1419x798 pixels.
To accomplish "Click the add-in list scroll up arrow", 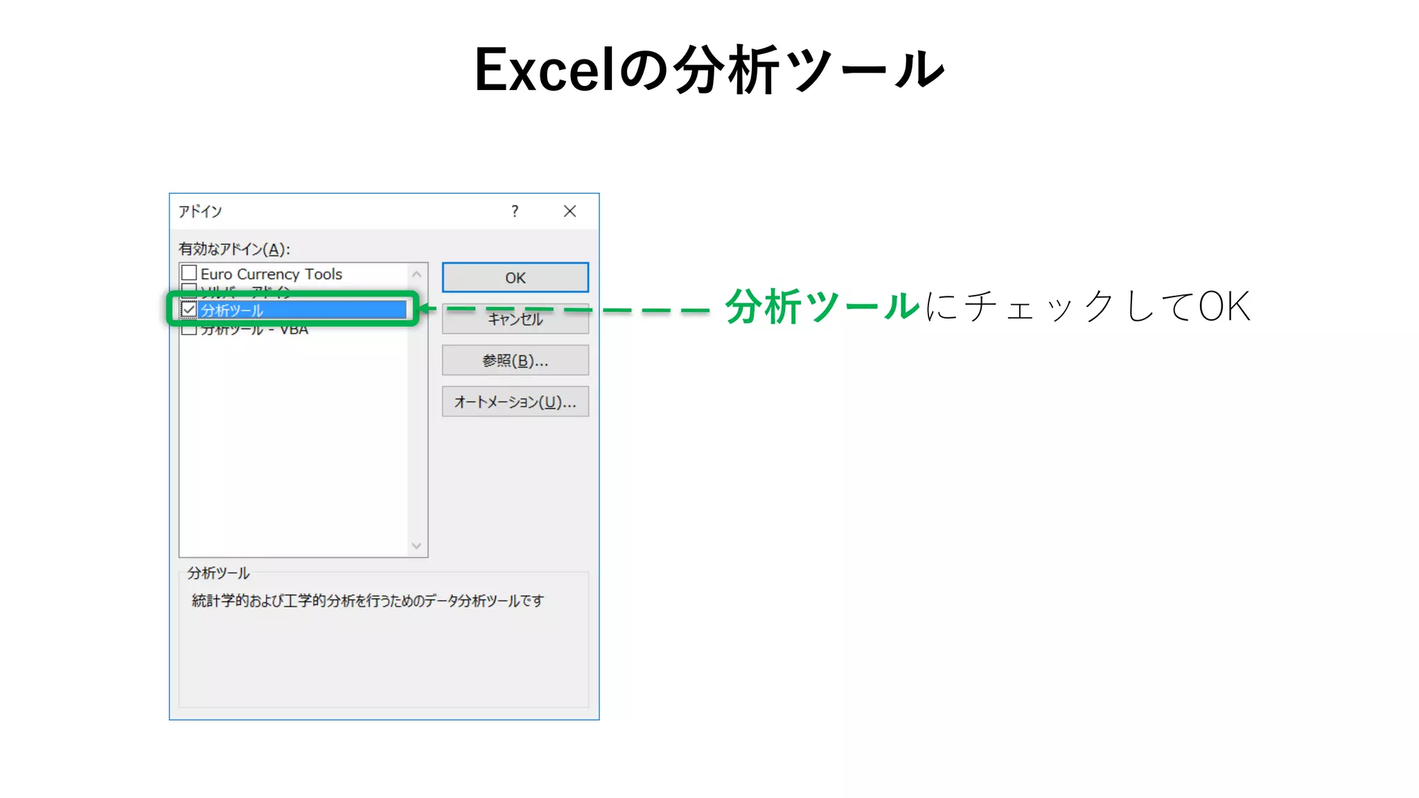I will tap(416, 274).
